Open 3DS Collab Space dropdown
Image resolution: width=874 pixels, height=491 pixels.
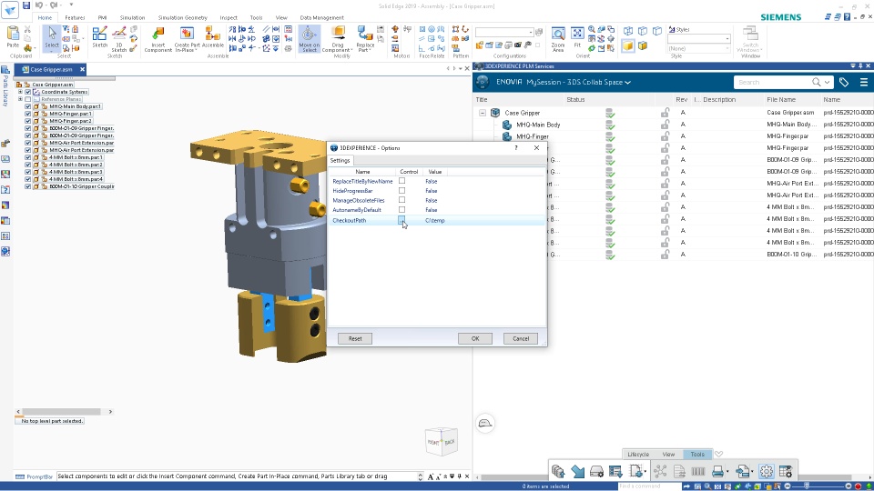point(627,83)
